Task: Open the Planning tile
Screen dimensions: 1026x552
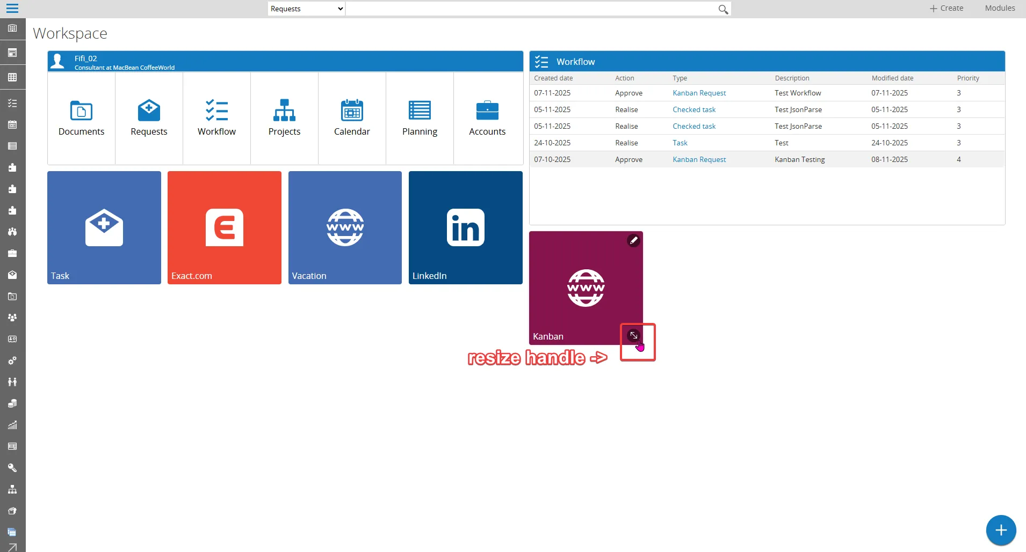Action: (420, 118)
